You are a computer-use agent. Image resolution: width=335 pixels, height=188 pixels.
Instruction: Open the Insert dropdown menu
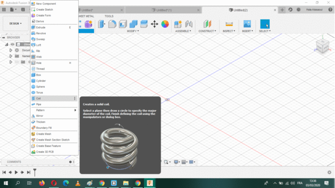247,31
